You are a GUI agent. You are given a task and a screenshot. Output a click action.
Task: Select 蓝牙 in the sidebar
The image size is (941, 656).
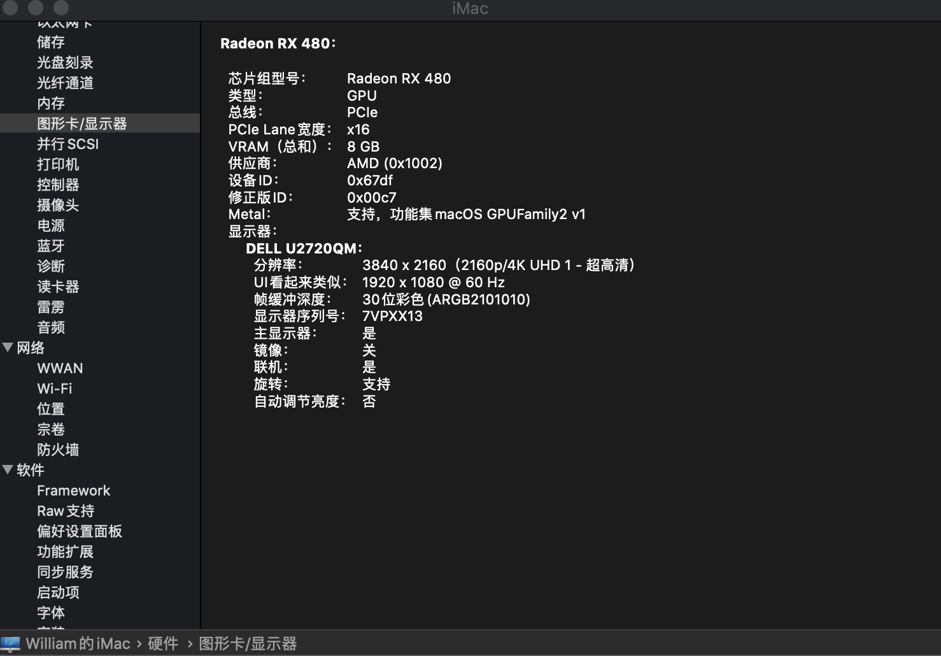(51, 246)
